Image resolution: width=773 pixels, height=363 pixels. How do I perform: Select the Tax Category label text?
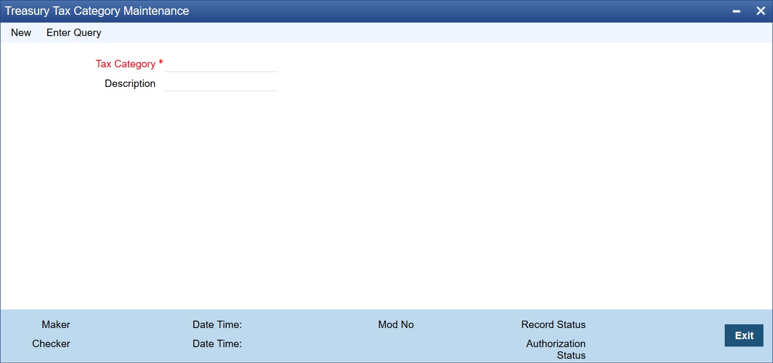pyautogui.click(x=126, y=64)
